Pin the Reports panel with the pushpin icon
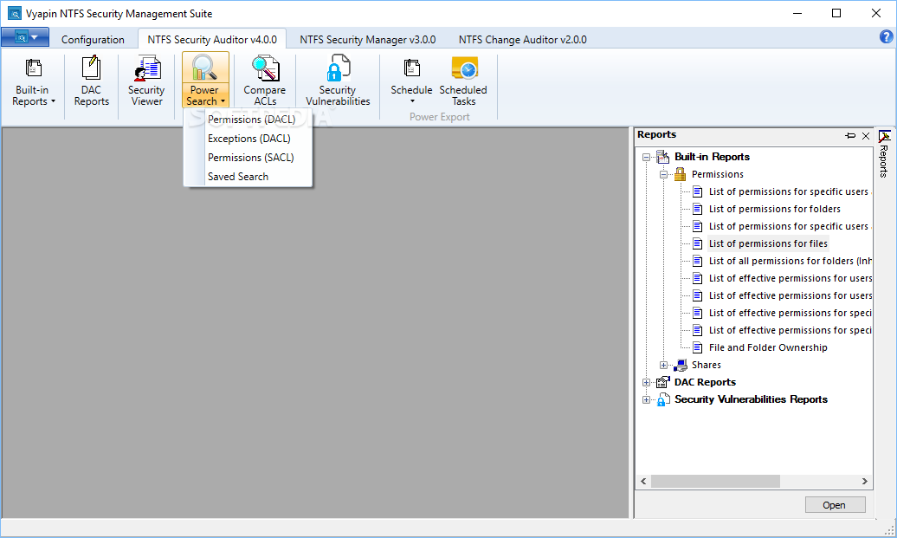This screenshot has height=538, width=897. 850,136
